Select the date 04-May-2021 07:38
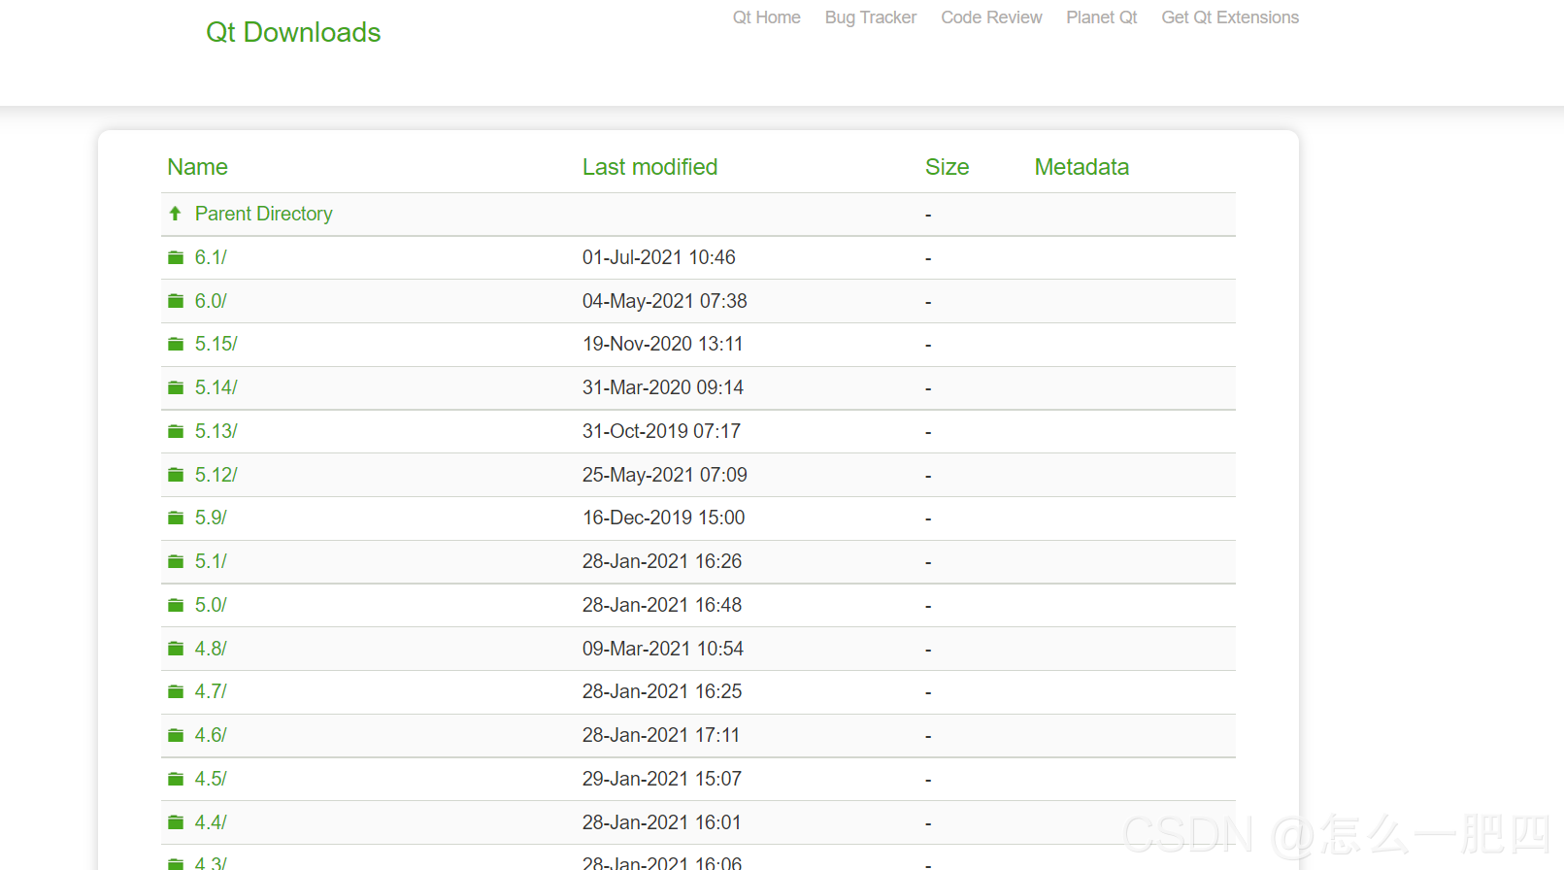This screenshot has height=870, width=1564. click(665, 301)
